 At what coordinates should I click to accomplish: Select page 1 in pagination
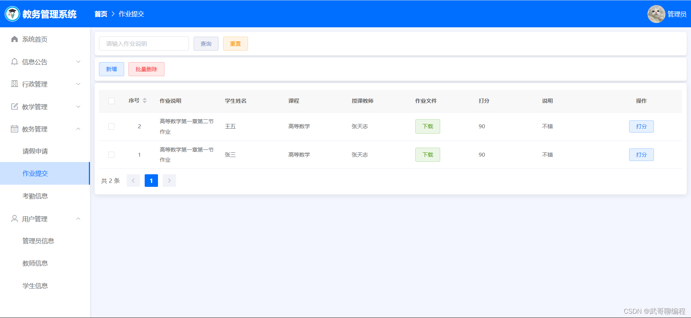[x=151, y=181]
